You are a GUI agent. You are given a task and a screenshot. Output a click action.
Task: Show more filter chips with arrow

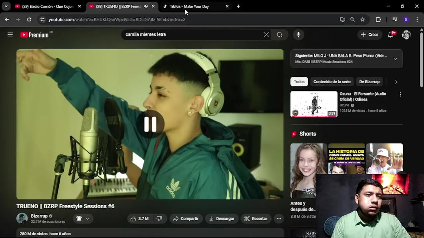click(396, 82)
